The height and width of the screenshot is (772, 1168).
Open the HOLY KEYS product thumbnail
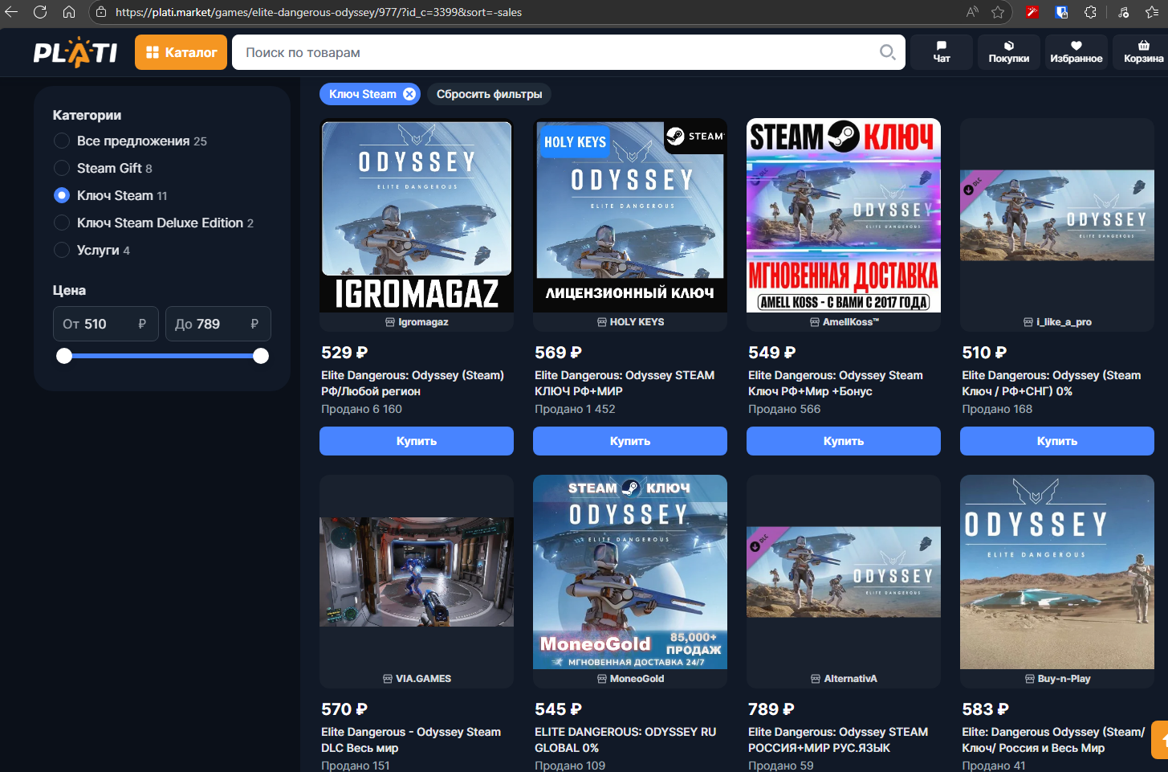coord(630,215)
